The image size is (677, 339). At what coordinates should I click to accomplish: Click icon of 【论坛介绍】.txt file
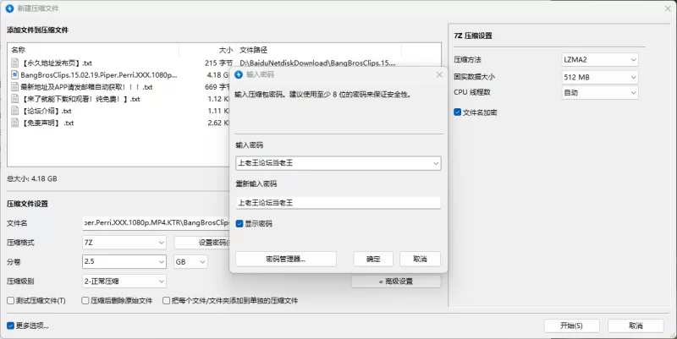tap(15, 111)
